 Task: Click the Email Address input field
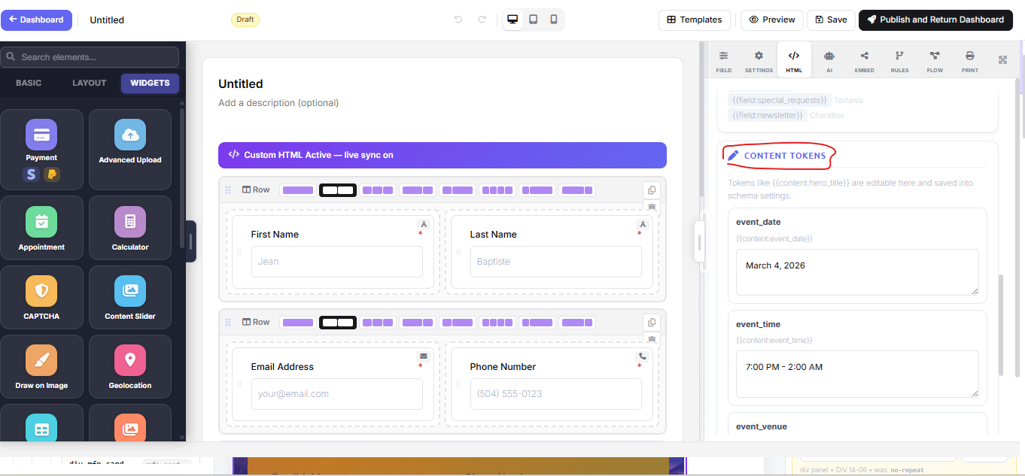337,394
